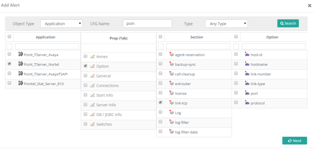322x150 pixels.
Task: Close the Add Alert dialog
Action: (310, 6)
